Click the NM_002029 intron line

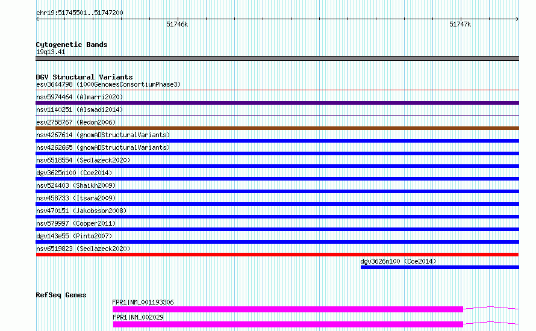(491, 323)
